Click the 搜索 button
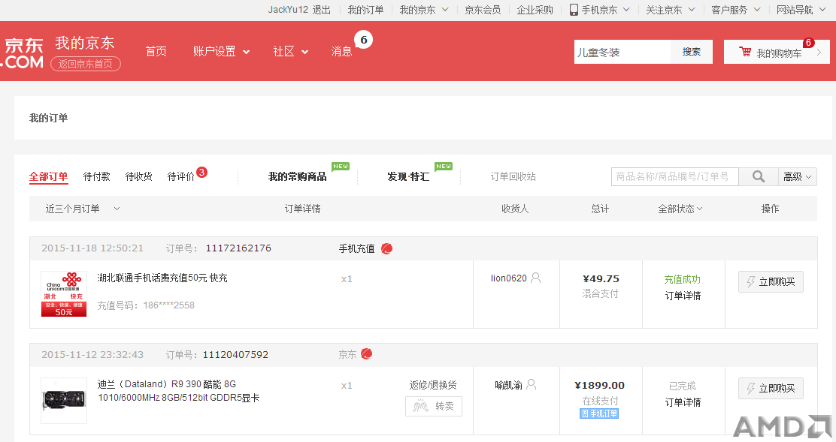The width and height of the screenshot is (836, 442). point(692,52)
